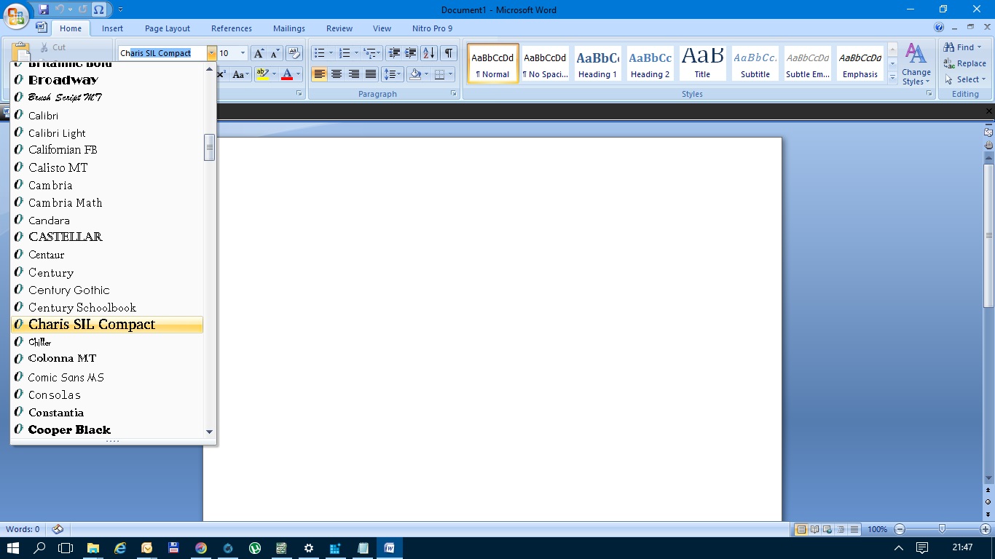Superscript the selected text

coord(221,74)
